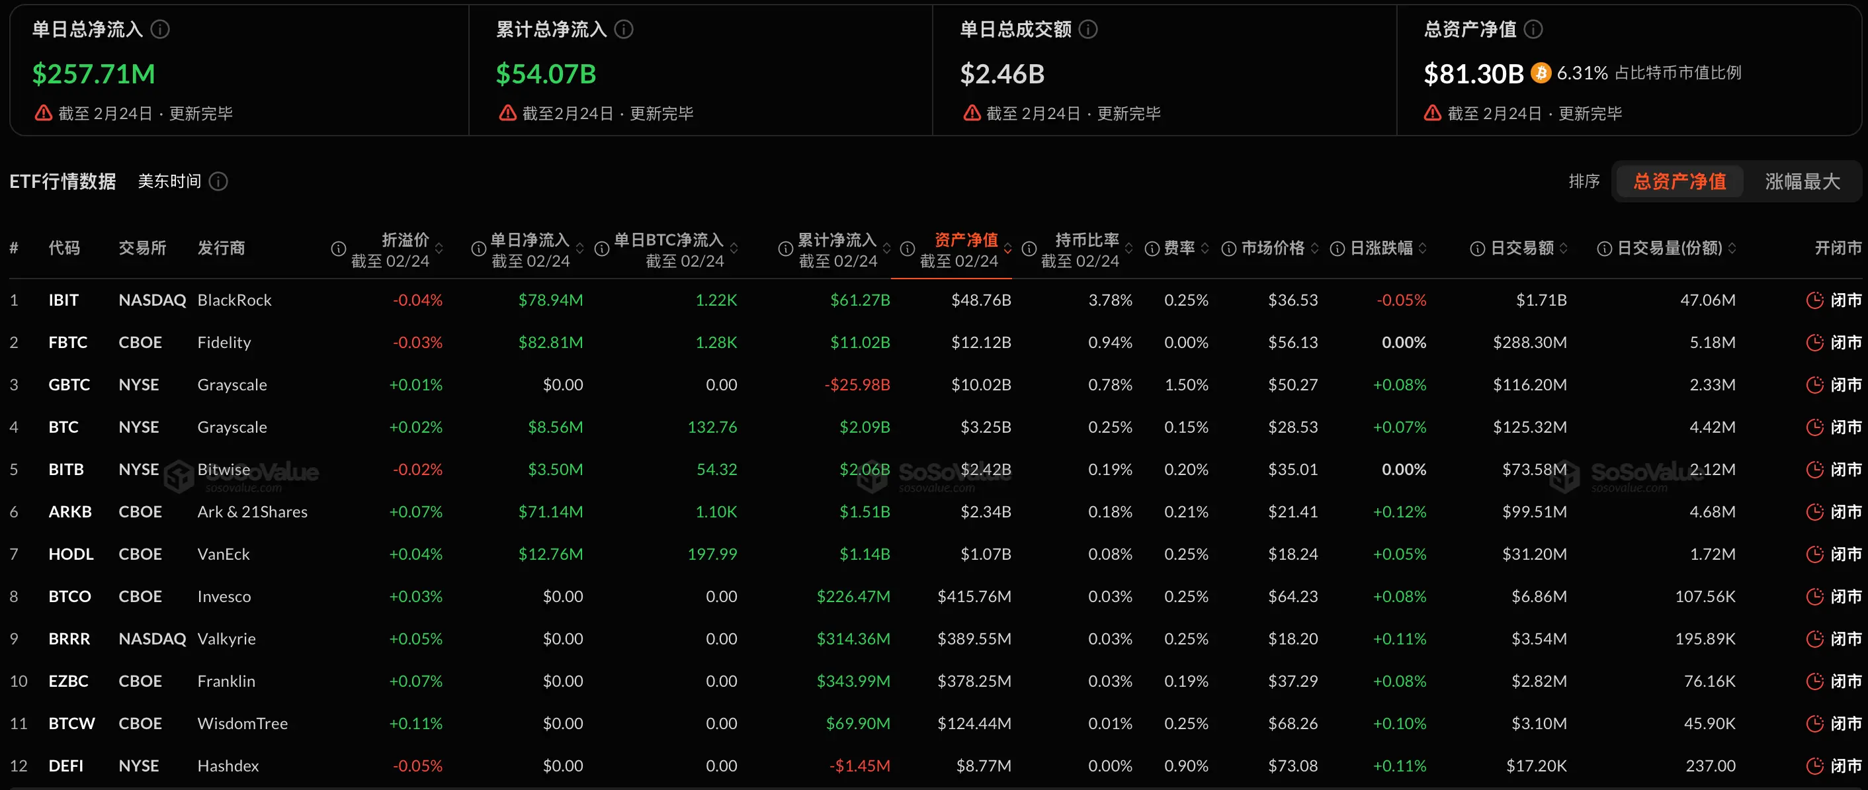Sort by 日交易额 column header

(x=1521, y=248)
